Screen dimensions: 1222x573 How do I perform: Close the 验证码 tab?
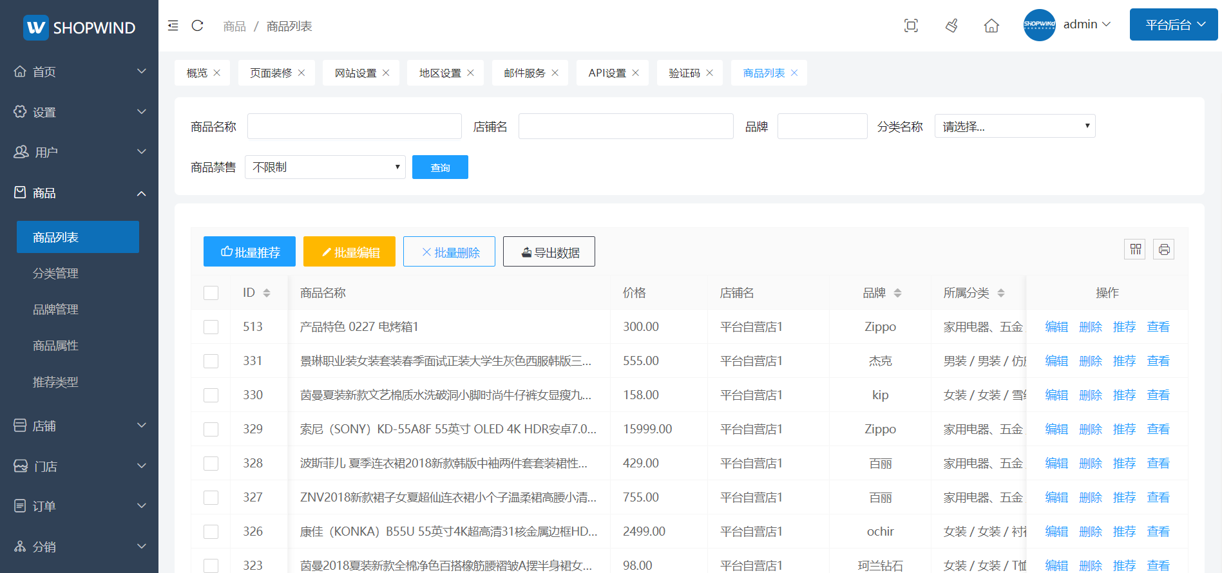point(710,73)
